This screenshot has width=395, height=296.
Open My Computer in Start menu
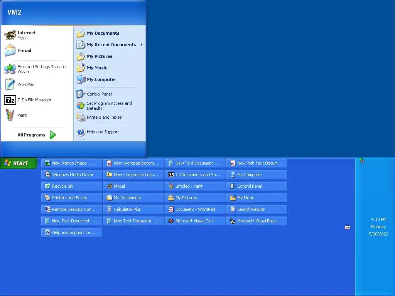(110, 79)
